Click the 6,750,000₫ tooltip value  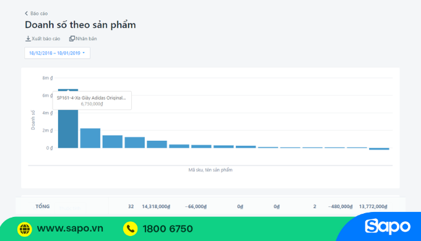coord(92,104)
